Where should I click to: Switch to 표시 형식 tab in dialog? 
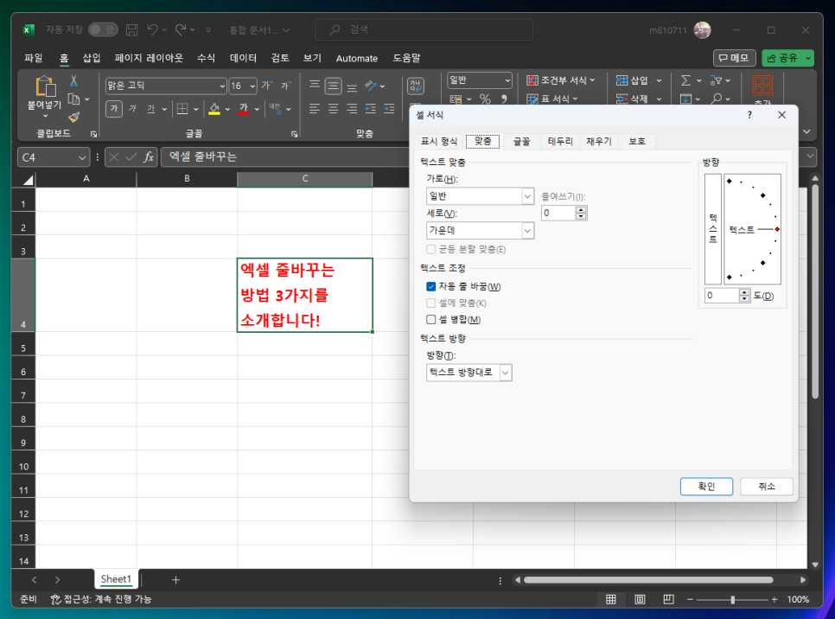click(x=439, y=141)
